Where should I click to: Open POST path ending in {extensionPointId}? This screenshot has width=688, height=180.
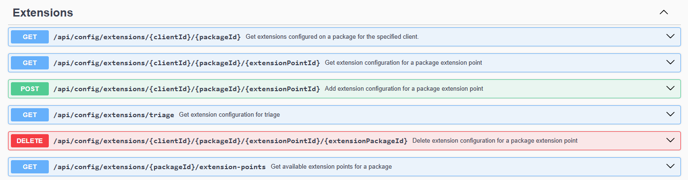coord(187,89)
